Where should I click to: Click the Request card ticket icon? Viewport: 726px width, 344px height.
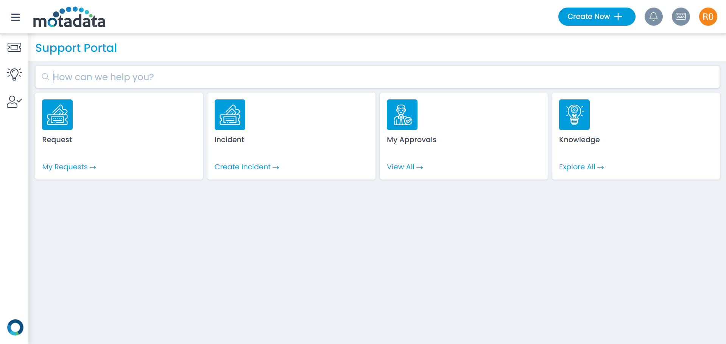click(x=57, y=115)
